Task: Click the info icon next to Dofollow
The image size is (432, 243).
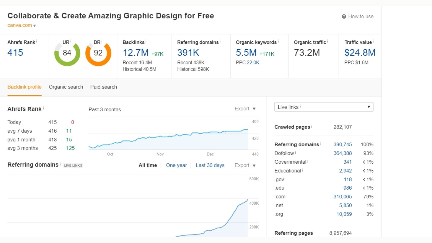Action: [x=295, y=153]
